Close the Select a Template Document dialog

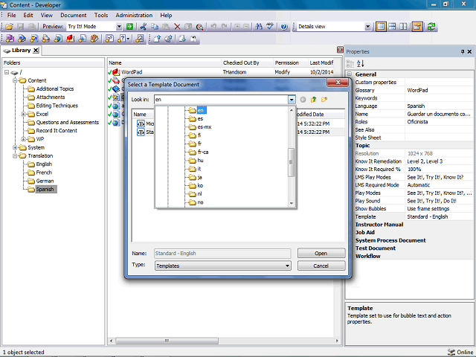point(337,83)
